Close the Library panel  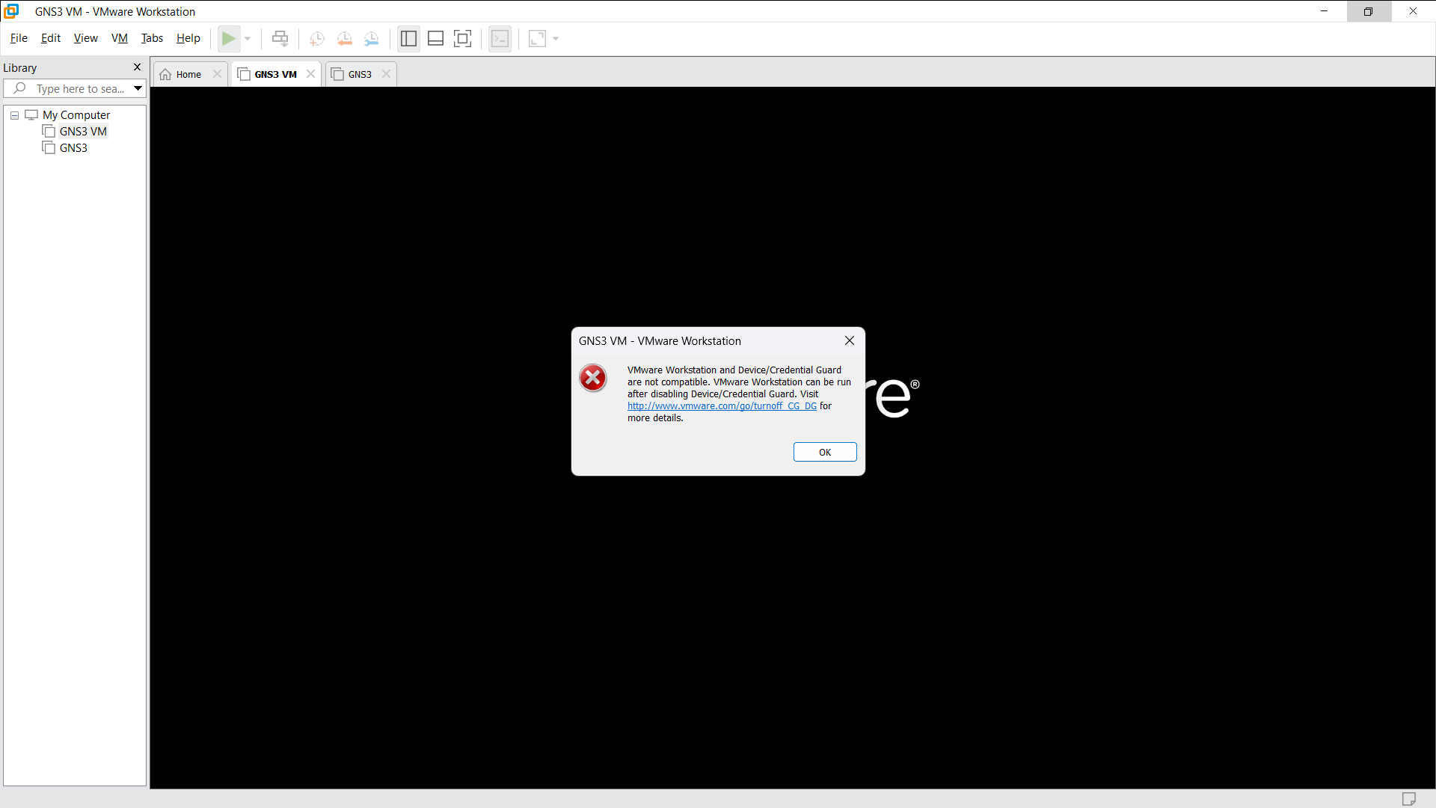pos(137,67)
